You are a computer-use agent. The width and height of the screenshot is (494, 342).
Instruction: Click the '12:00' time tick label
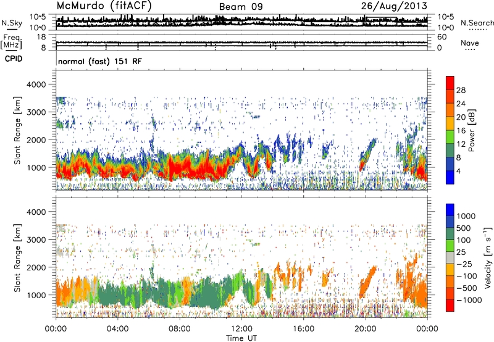point(241,329)
